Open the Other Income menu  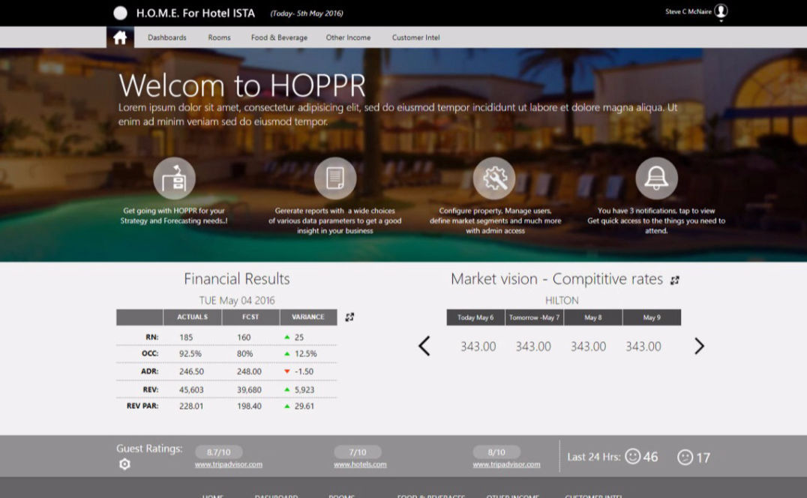pyautogui.click(x=348, y=37)
